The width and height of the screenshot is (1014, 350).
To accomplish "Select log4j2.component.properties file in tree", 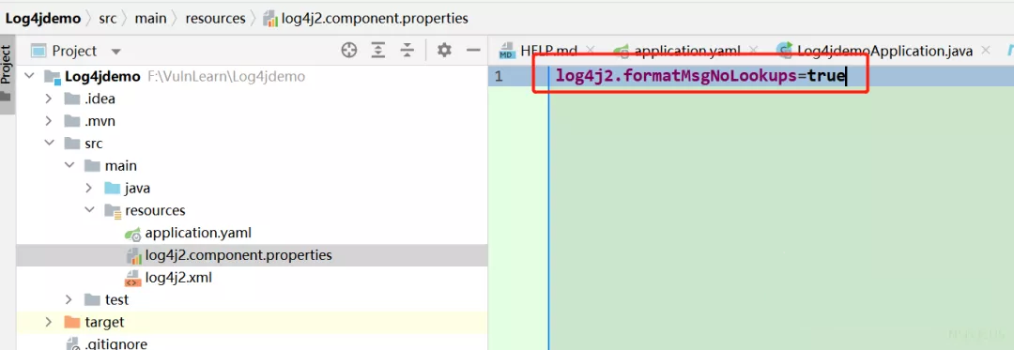I will [x=238, y=255].
